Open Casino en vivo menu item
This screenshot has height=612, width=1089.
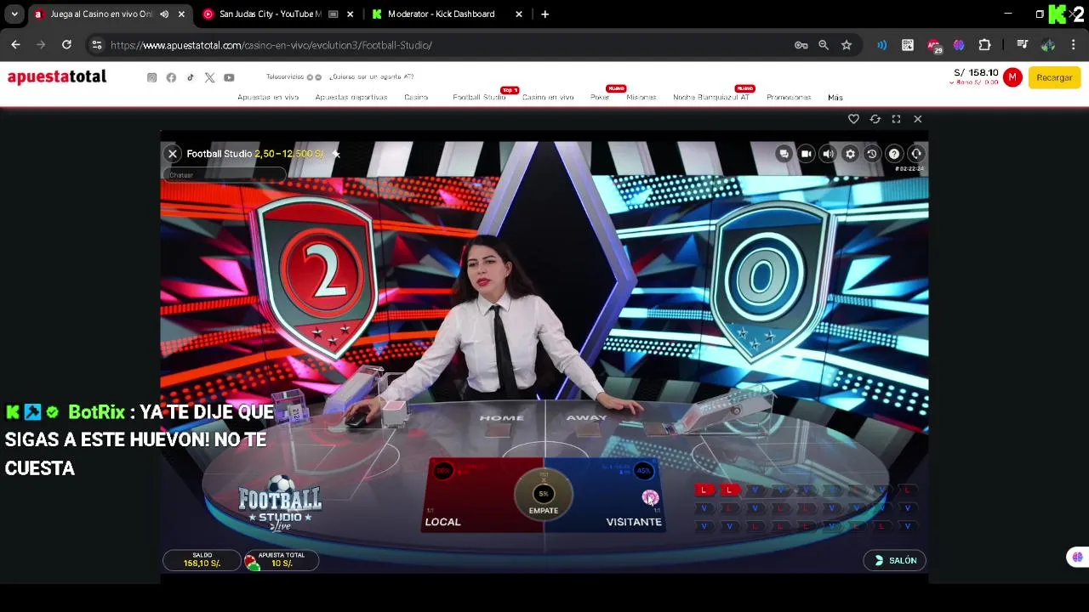pos(548,97)
